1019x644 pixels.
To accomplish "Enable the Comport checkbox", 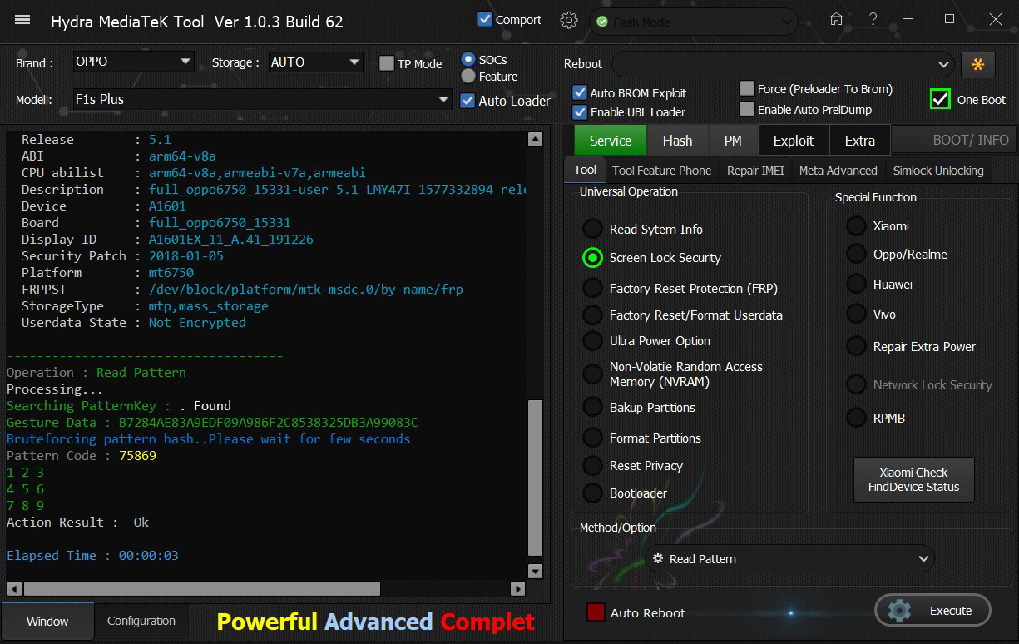I will pos(485,19).
